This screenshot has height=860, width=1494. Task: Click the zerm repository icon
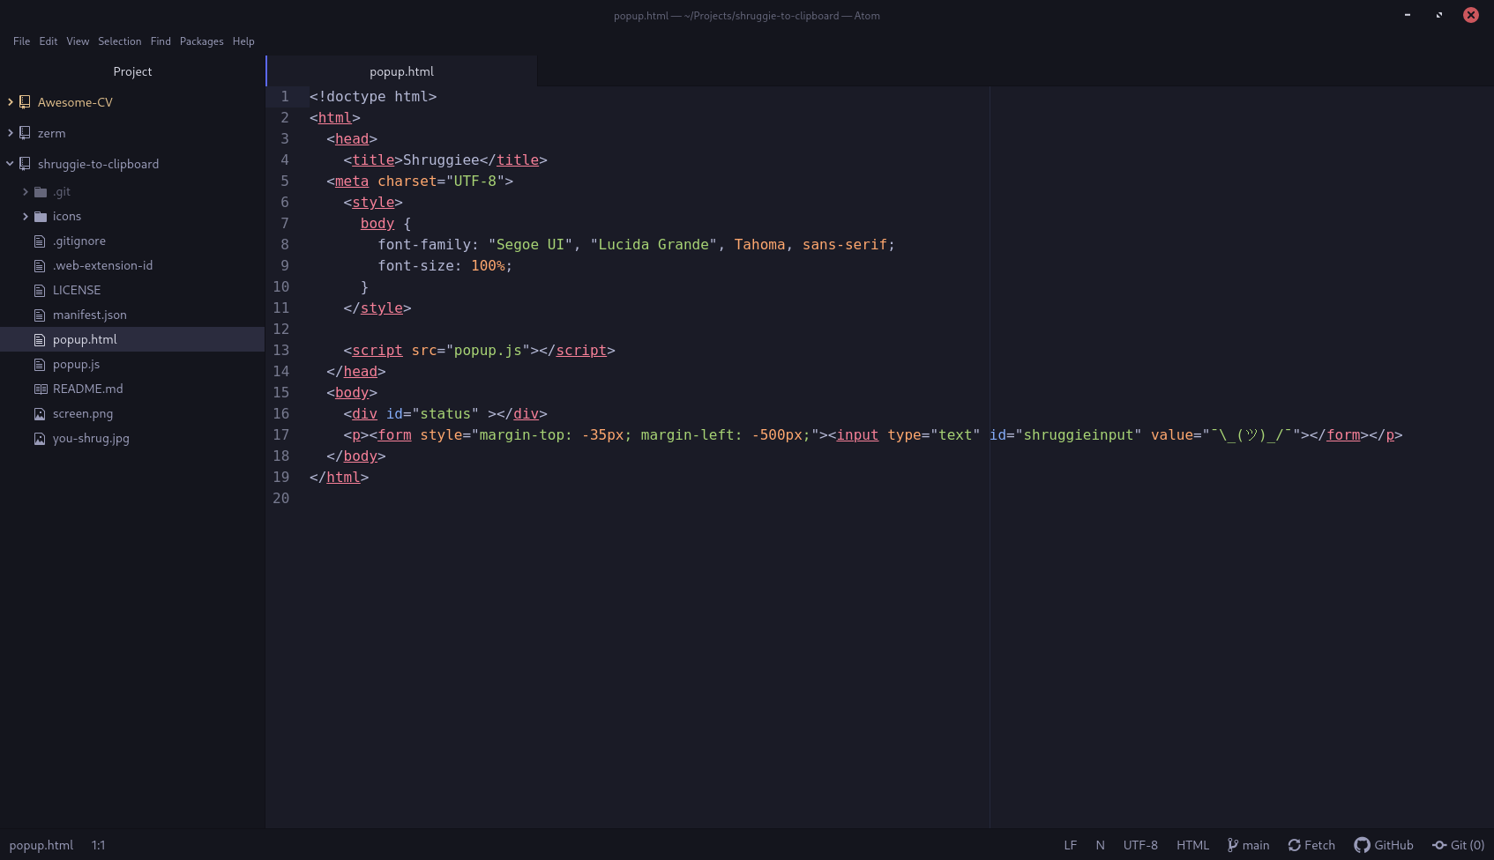pyautogui.click(x=25, y=133)
